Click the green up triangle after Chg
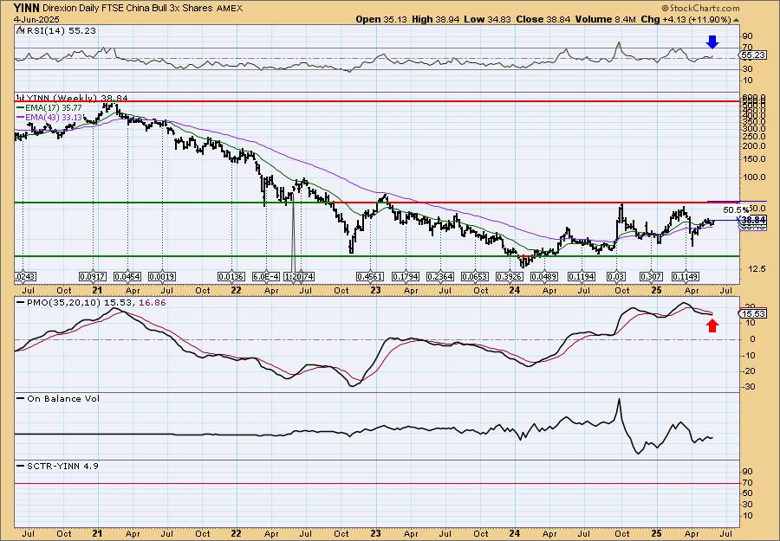 point(736,20)
